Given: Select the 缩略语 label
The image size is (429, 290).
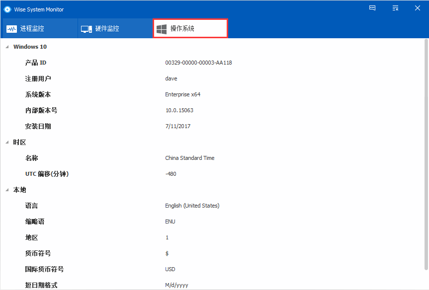Looking at the screenshot, I should point(35,221).
